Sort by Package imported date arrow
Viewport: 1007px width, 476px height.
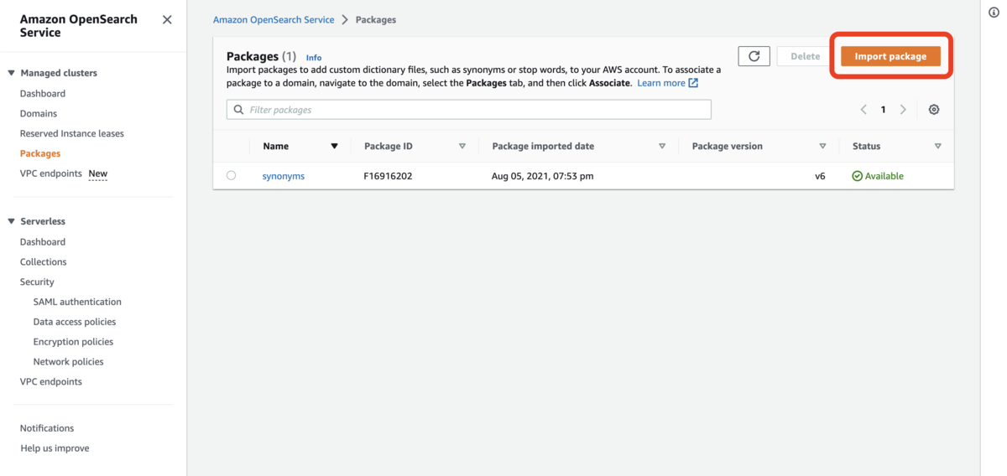(x=662, y=146)
